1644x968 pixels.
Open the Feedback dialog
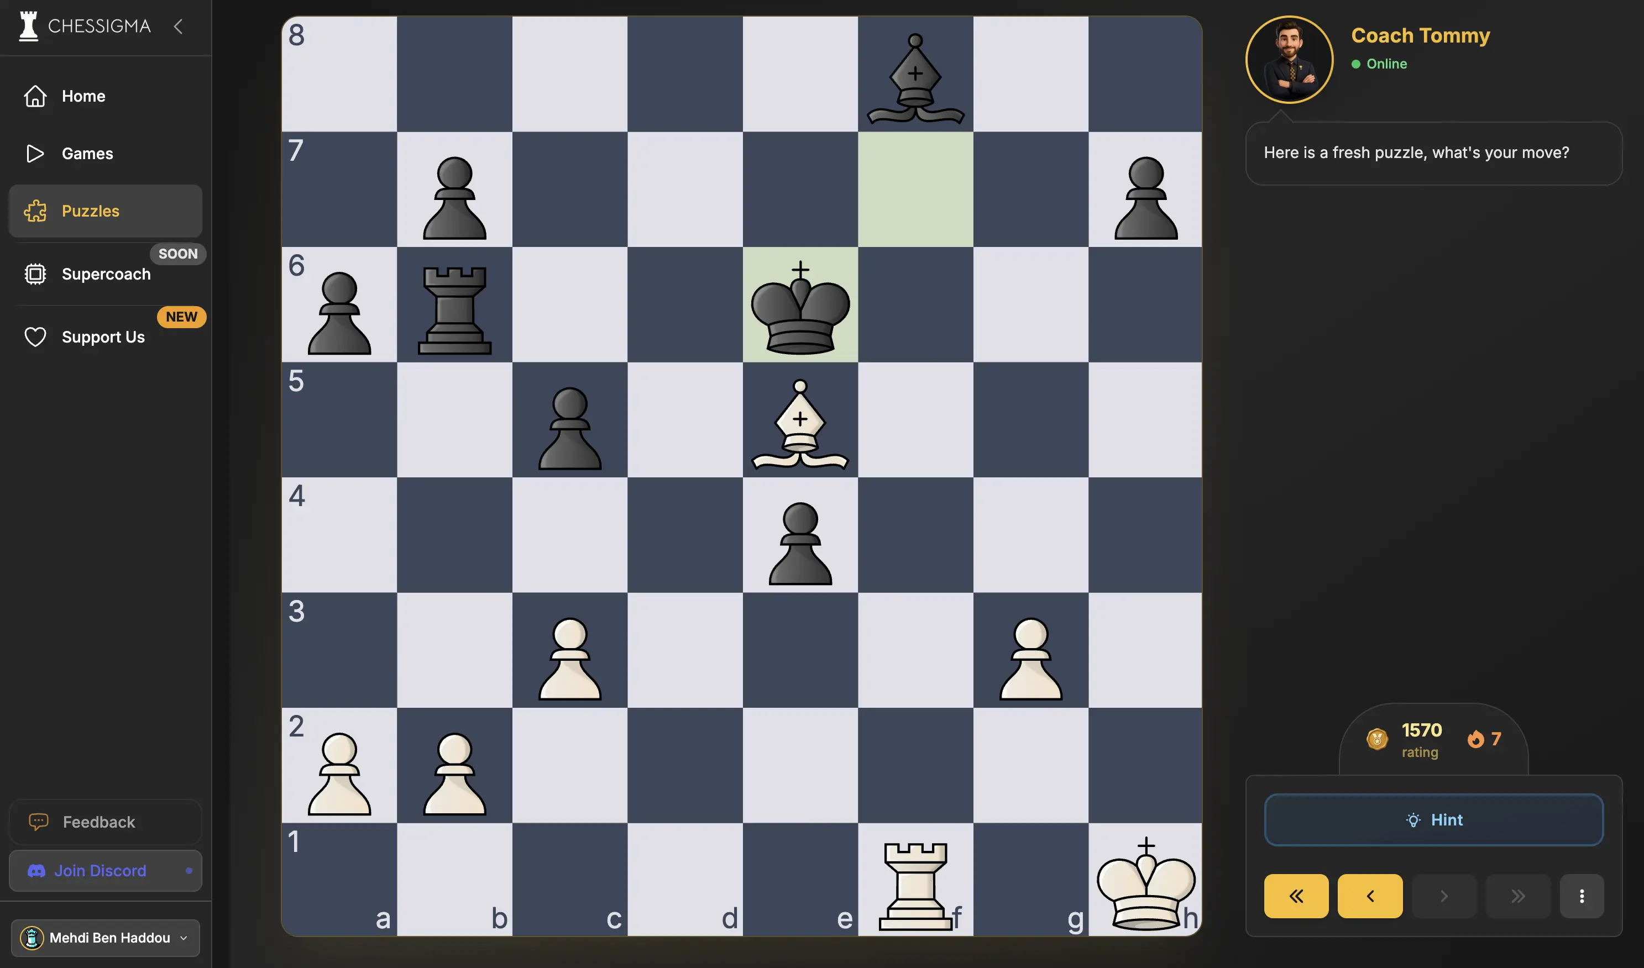click(x=105, y=822)
